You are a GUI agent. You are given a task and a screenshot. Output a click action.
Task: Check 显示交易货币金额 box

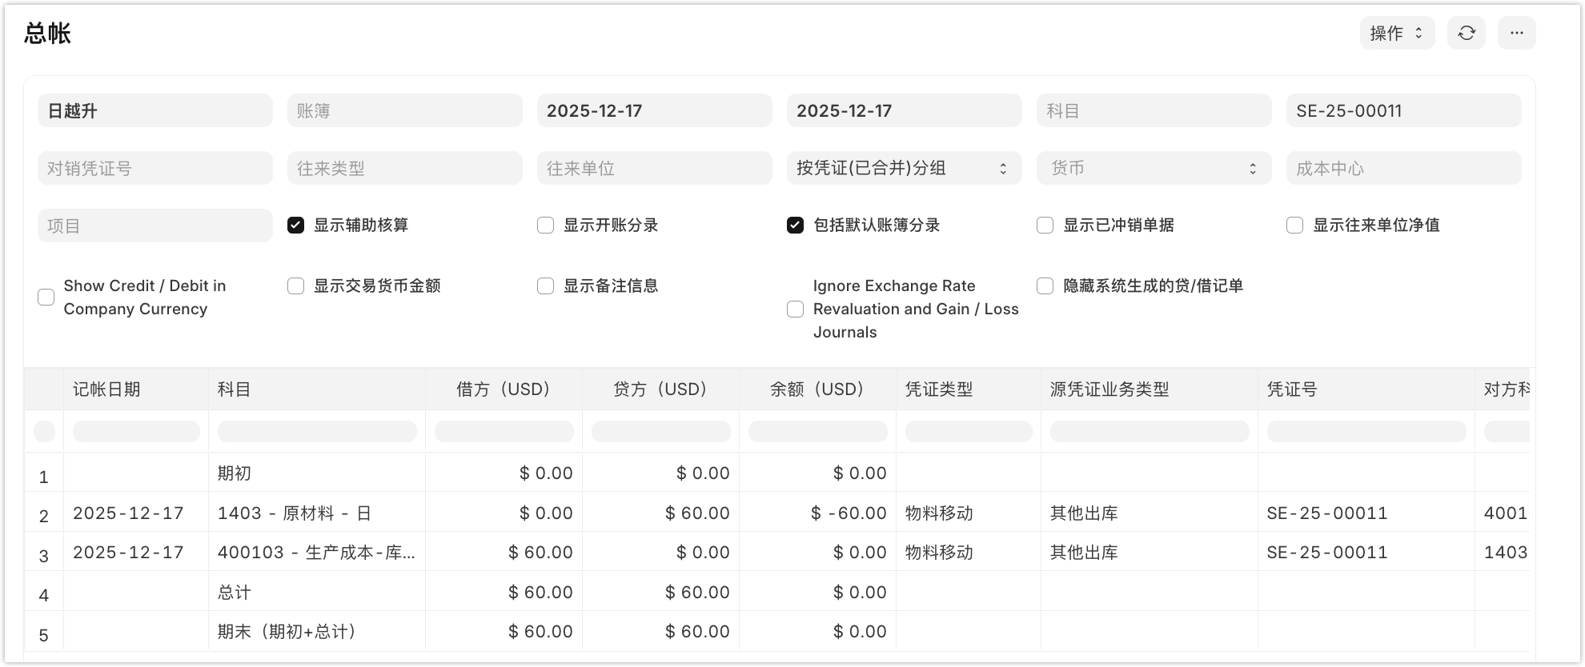click(x=296, y=286)
